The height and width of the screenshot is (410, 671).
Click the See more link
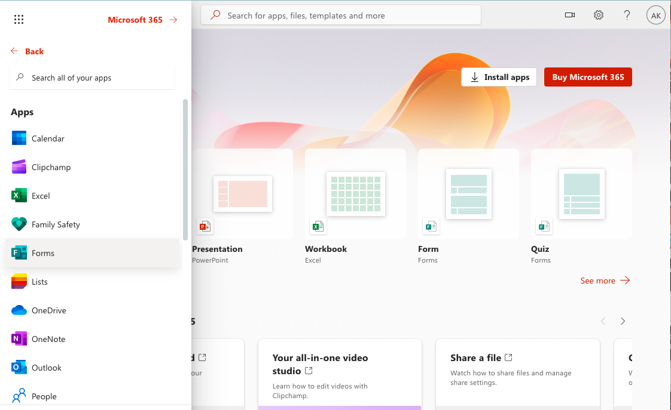605,280
